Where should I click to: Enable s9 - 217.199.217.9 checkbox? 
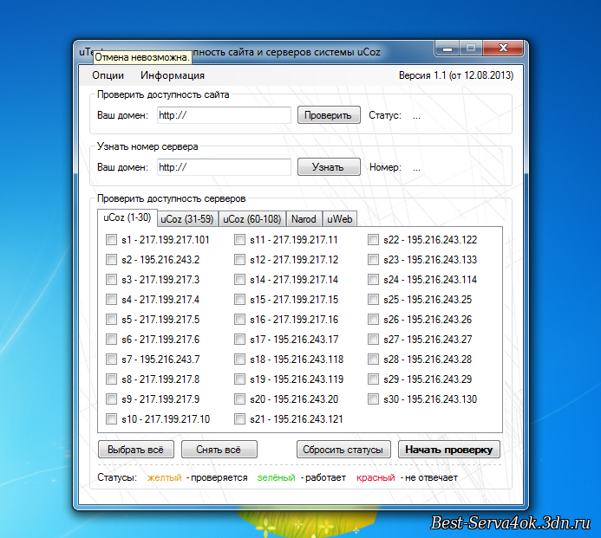(x=111, y=399)
